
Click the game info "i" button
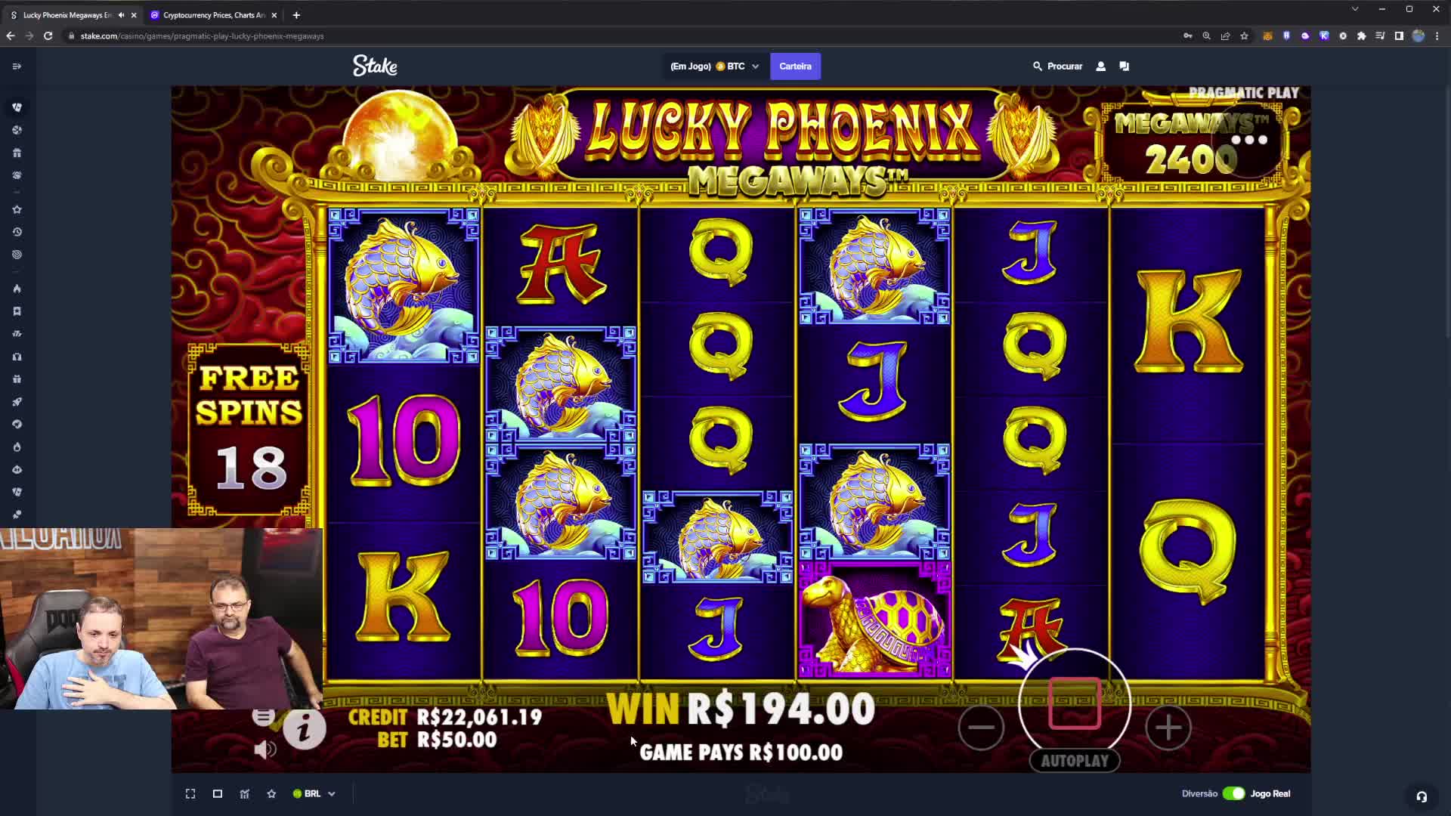click(x=304, y=728)
